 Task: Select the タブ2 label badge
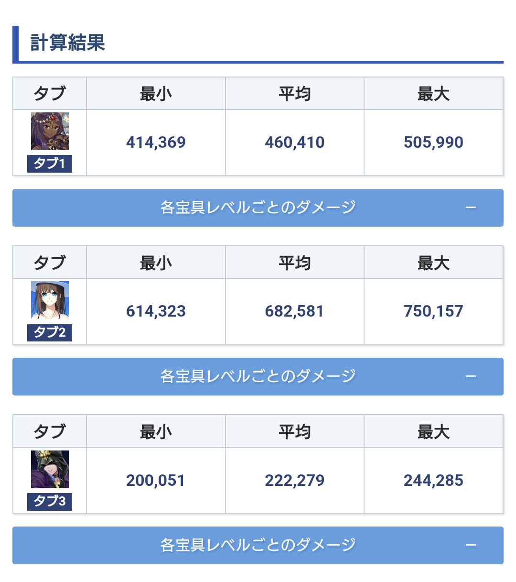[50, 332]
